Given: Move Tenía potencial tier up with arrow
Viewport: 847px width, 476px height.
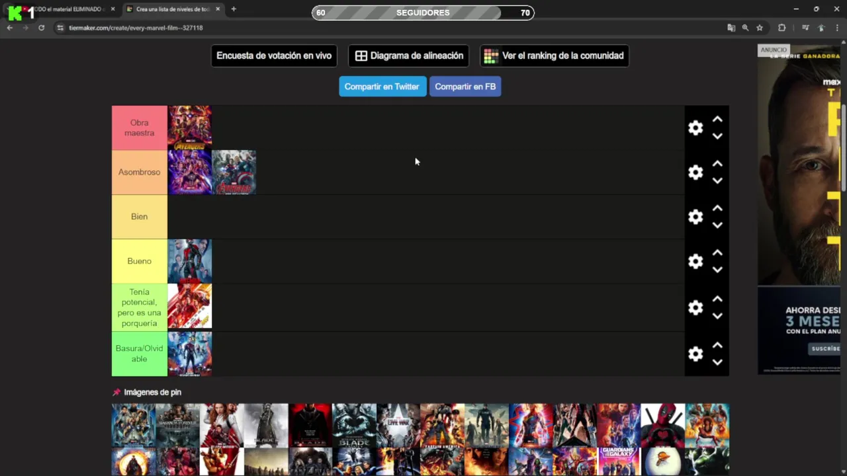Looking at the screenshot, I should click(717, 299).
